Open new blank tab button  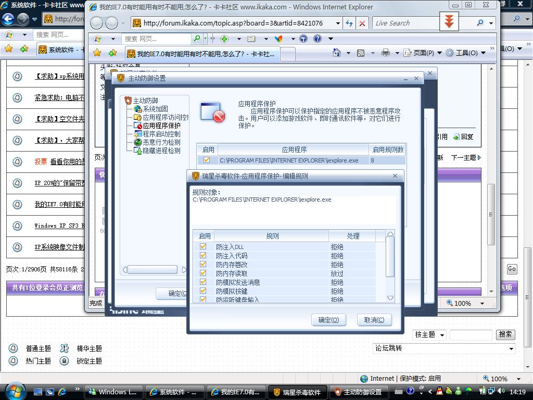pyautogui.click(x=287, y=54)
